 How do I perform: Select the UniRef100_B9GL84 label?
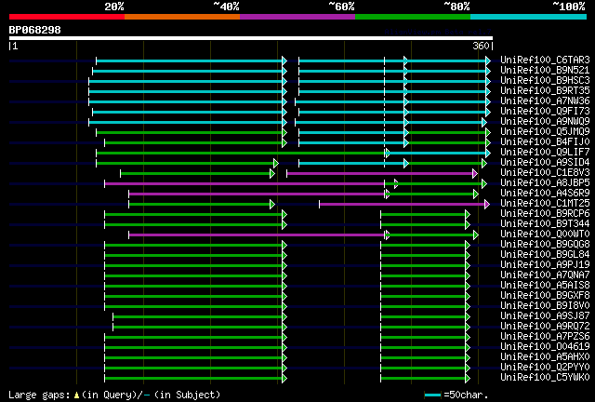(545, 255)
